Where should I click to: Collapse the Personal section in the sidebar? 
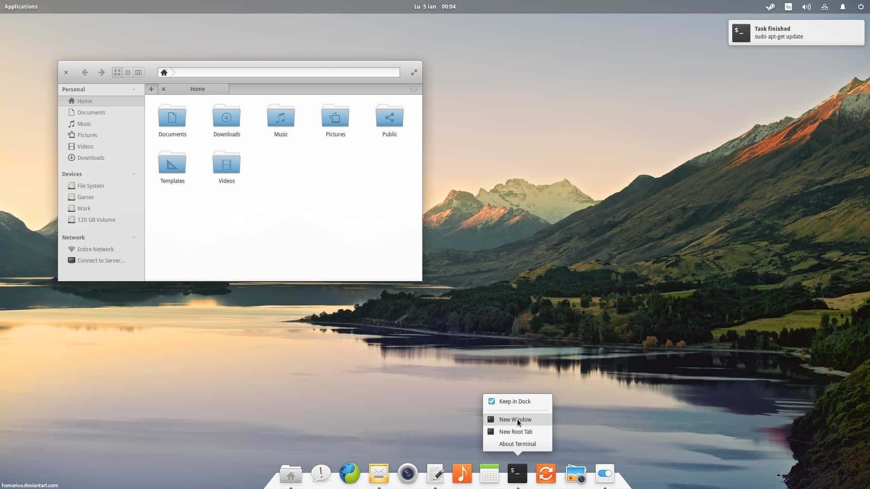[x=134, y=89]
